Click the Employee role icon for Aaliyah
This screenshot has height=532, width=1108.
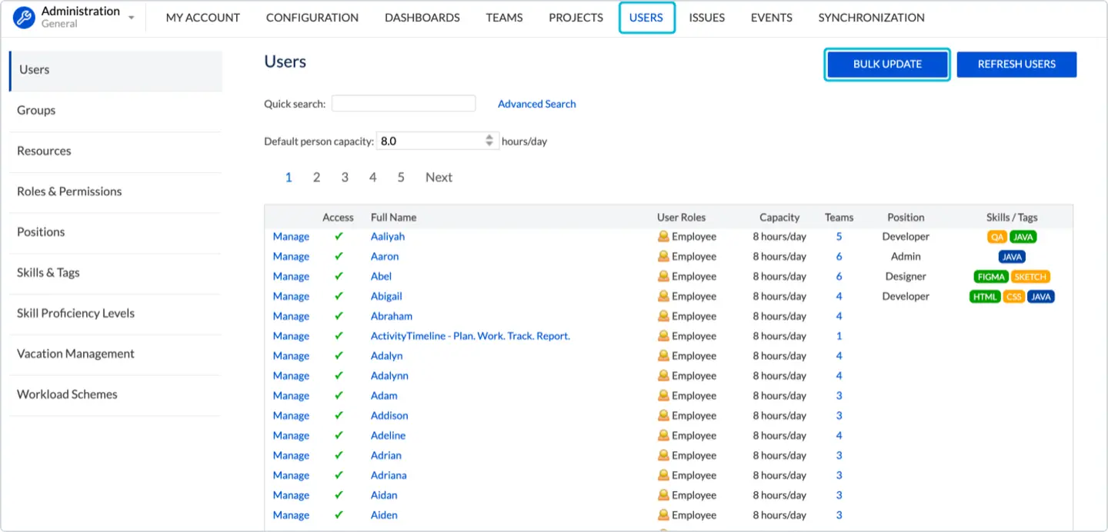pos(663,237)
